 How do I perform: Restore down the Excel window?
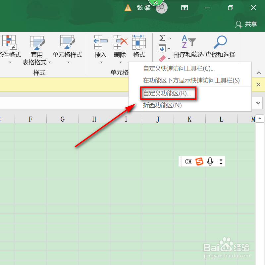tap(230, 8)
